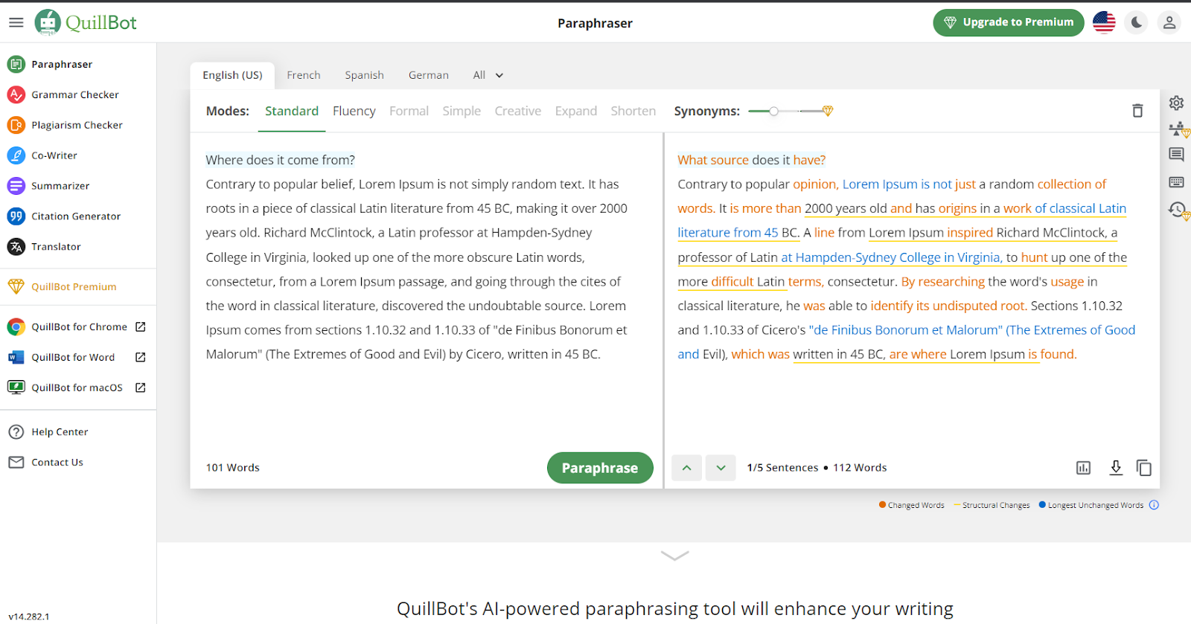Delete text with the trash icon
Image resolution: width=1191 pixels, height=624 pixels.
tap(1137, 111)
